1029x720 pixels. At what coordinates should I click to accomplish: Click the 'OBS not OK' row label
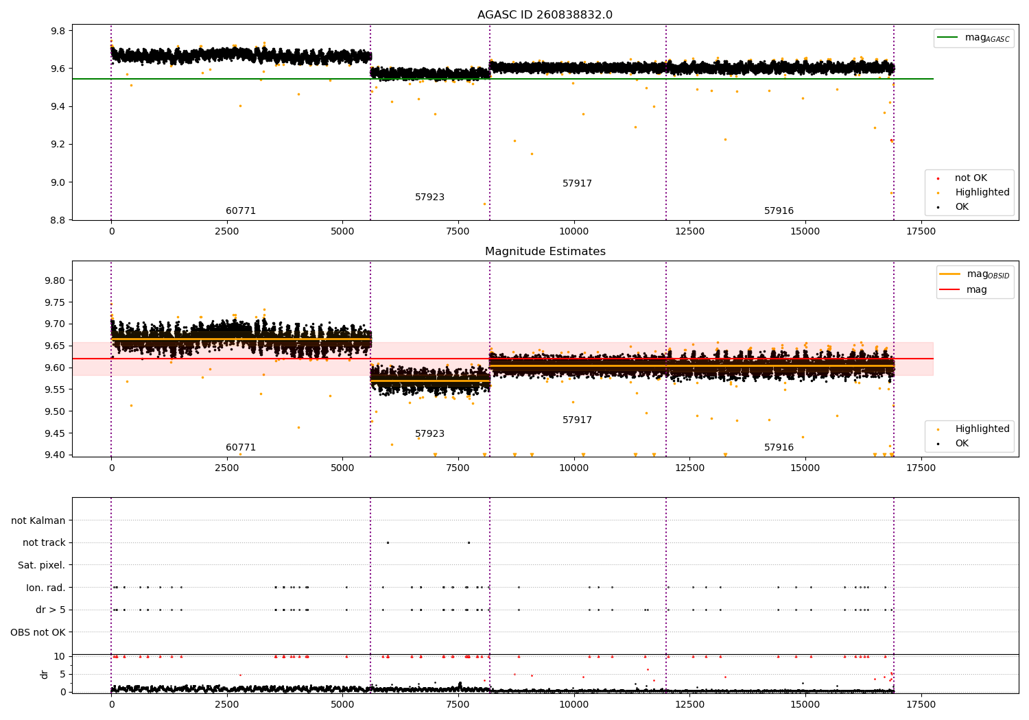click(x=38, y=632)
